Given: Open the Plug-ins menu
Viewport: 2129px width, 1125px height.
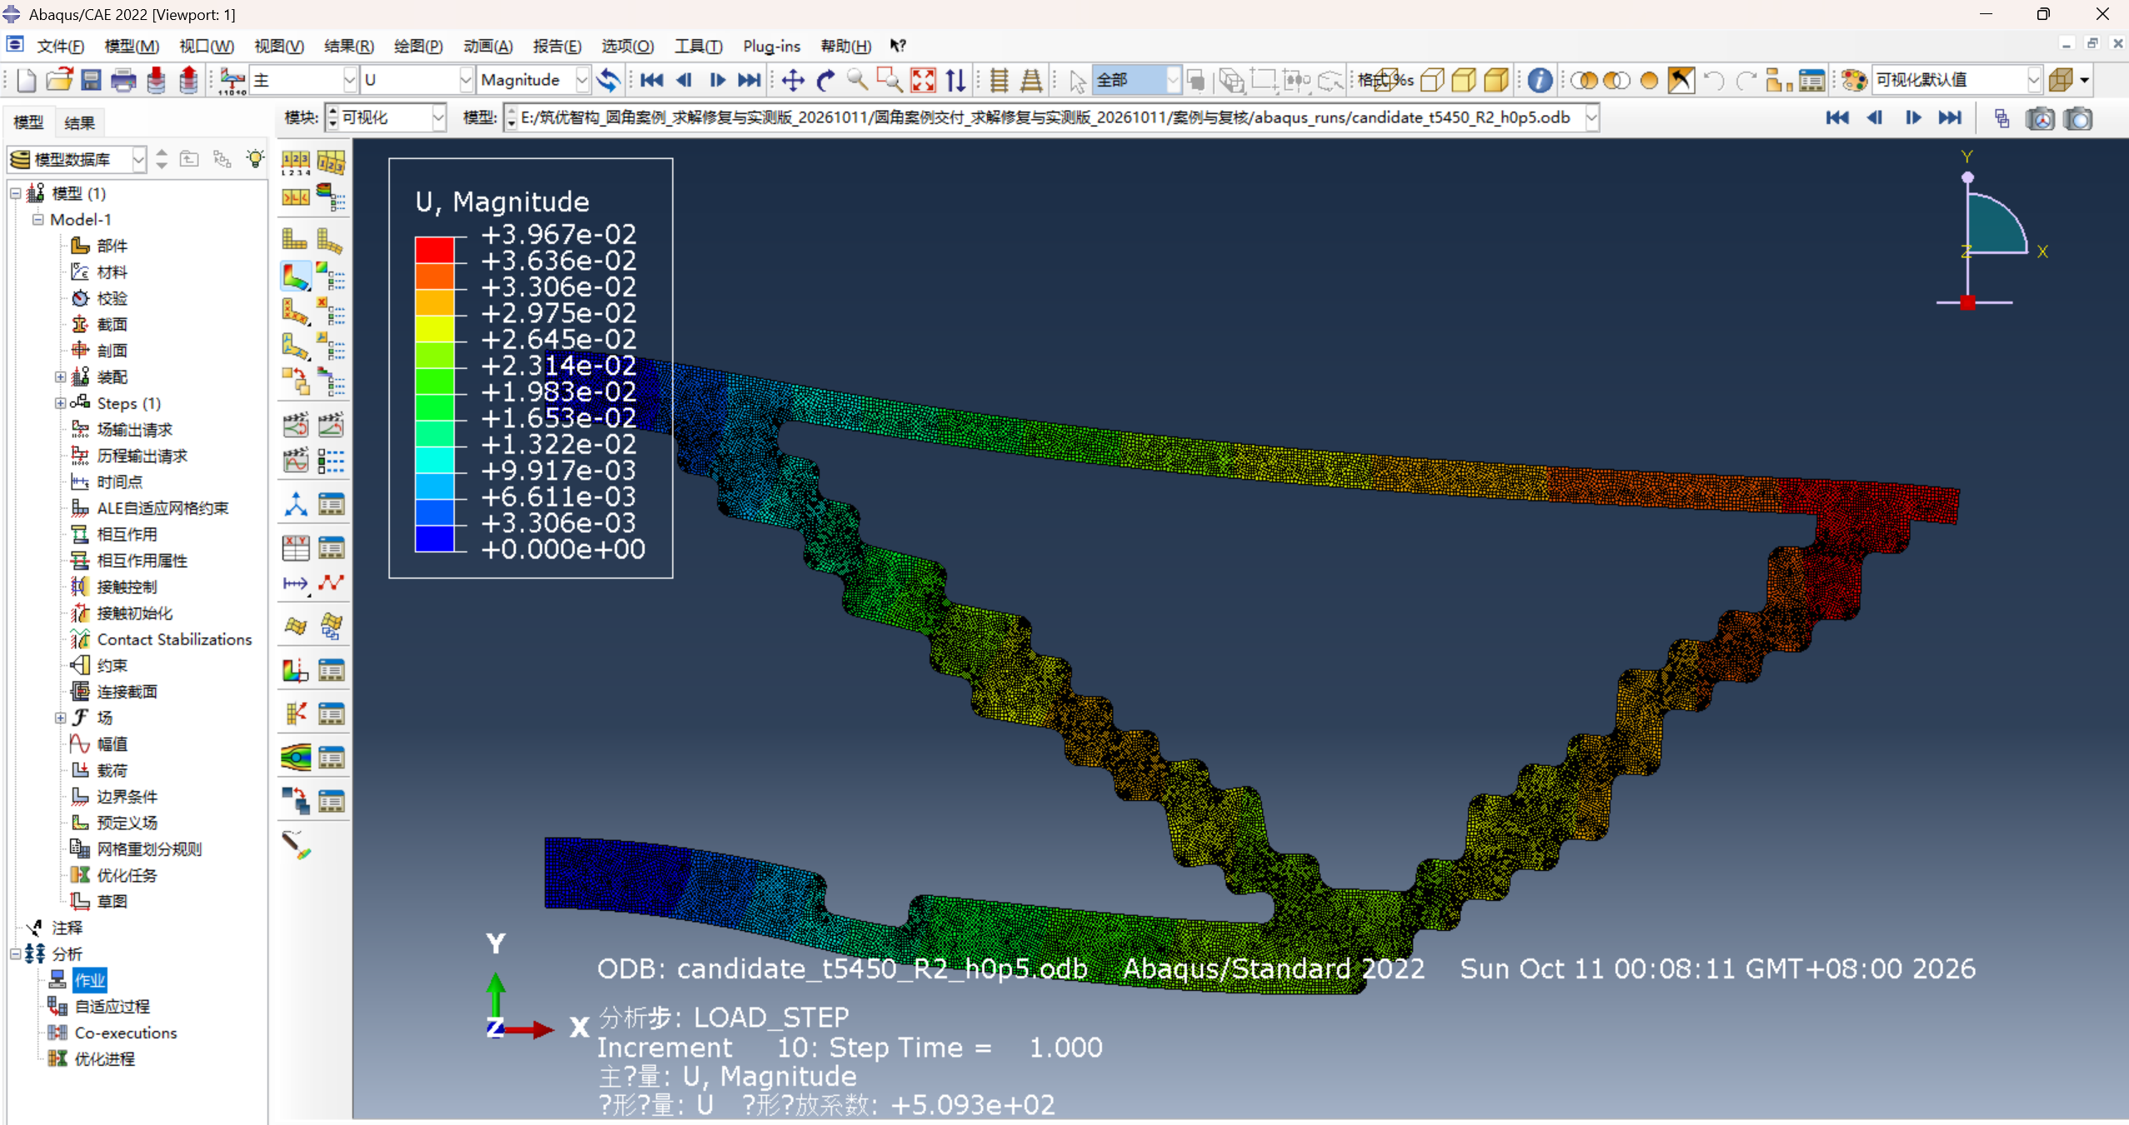Looking at the screenshot, I should 771,46.
